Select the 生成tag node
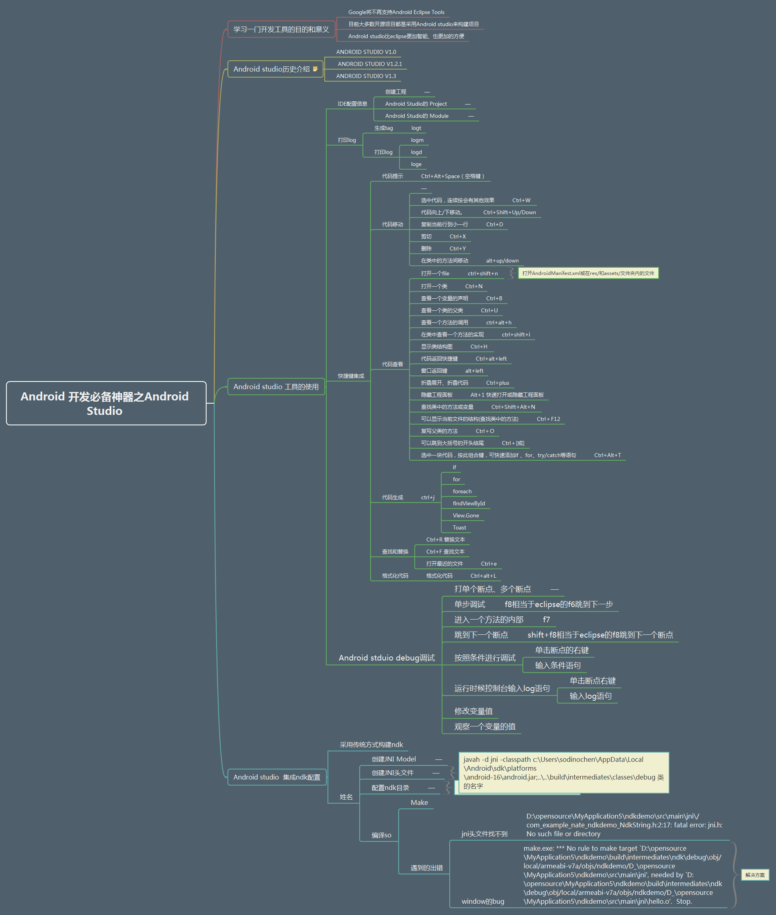The height and width of the screenshot is (915, 776). 384,128
